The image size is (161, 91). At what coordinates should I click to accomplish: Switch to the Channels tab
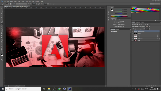[138, 22]
